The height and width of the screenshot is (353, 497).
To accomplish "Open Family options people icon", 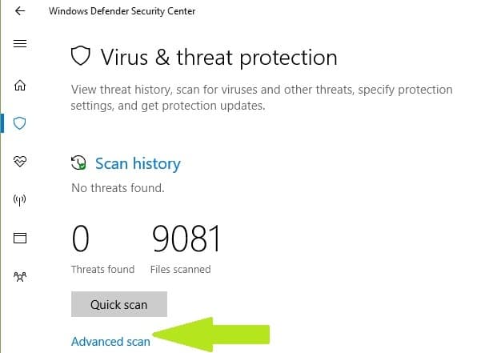I will click(x=21, y=276).
